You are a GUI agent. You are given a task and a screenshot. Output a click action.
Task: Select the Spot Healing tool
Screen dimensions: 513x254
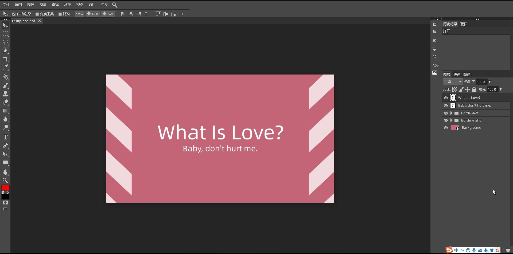pyautogui.click(x=5, y=77)
